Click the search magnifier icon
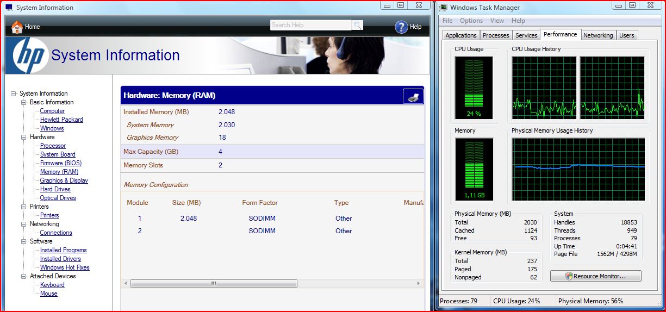Image resolution: width=666 pixels, height=312 pixels. pyautogui.click(x=357, y=25)
